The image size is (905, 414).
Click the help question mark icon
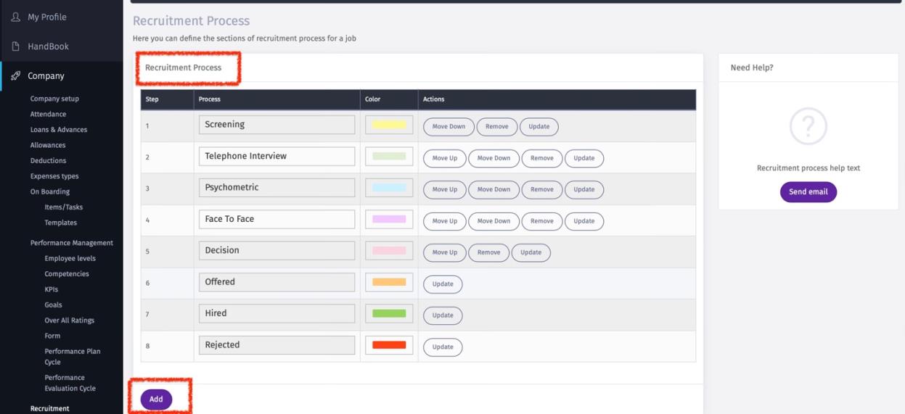click(808, 126)
